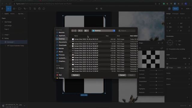192x108 pixels.
Task: Click the Crop image icon in toolbar
Action: tap(101, 9)
